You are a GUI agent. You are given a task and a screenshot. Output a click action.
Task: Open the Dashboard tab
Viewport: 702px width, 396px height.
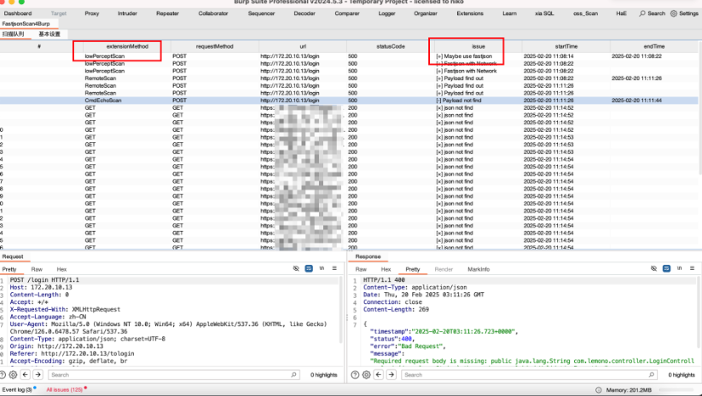click(x=18, y=14)
